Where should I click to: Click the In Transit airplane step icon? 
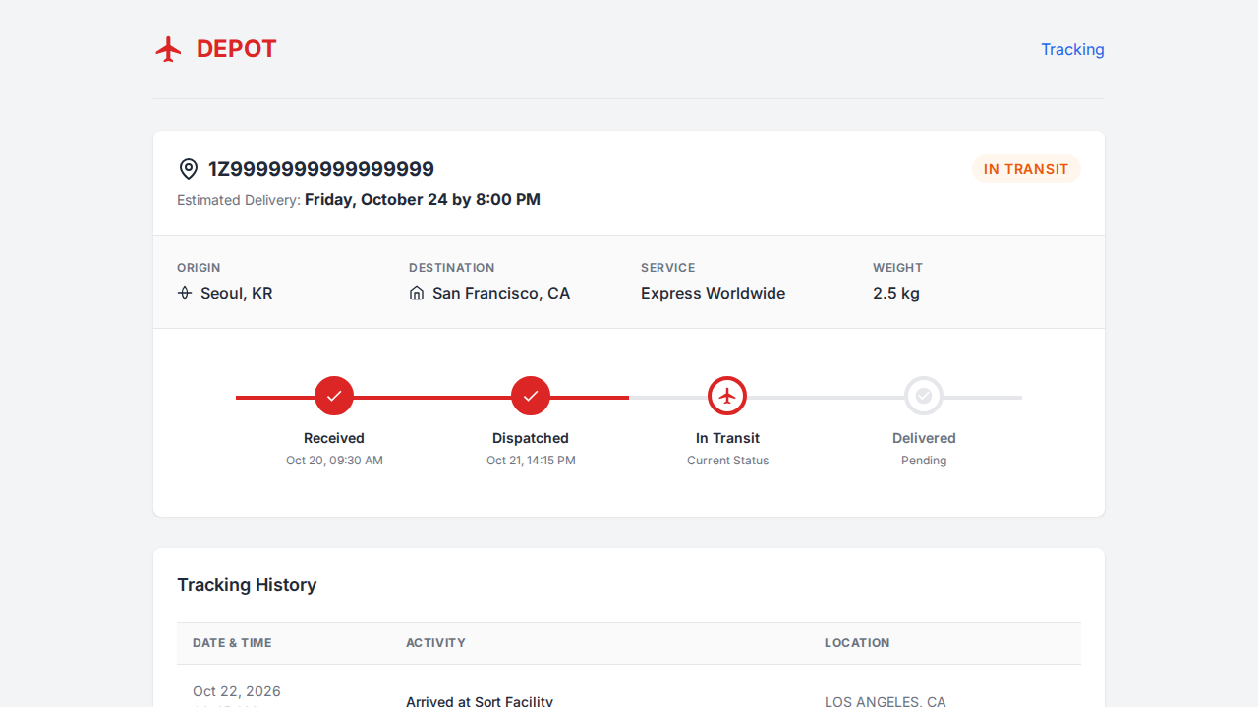coord(727,396)
